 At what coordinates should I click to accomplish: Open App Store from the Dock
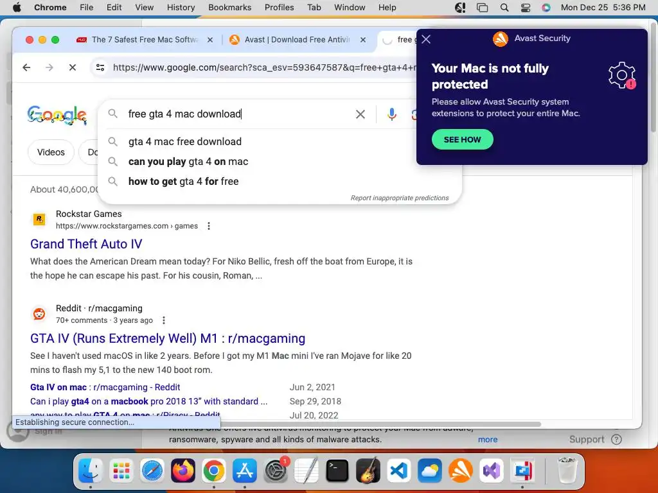pos(245,471)
